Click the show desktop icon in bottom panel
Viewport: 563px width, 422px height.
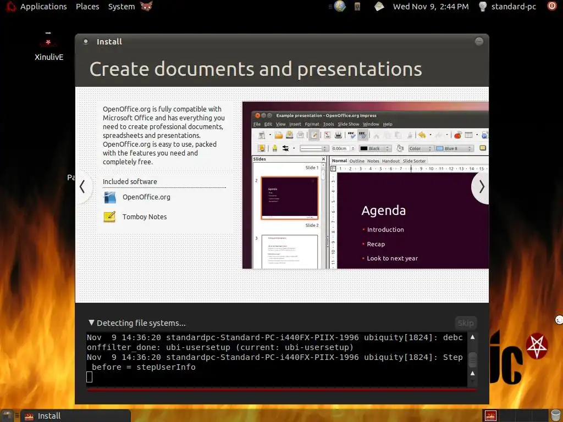(7, 416)
